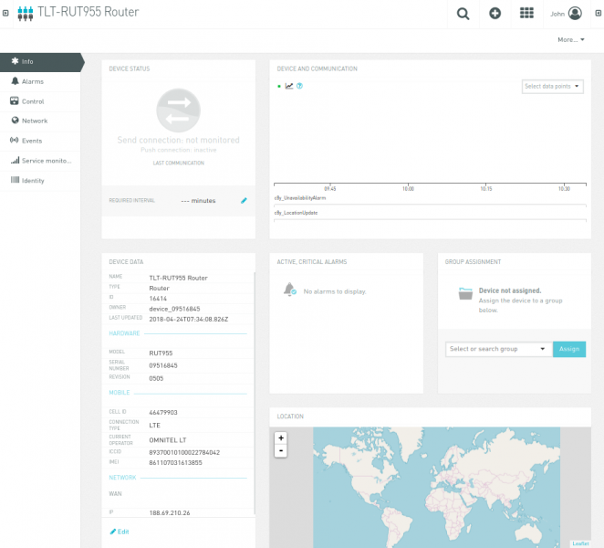604x548 pixels.
Task: Click the help question mark icon
Action: (x=299, y=86)
